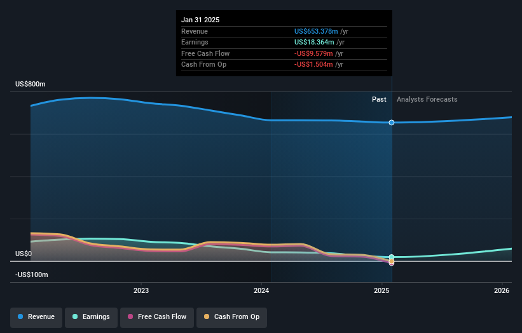Click the US$800m axis label

coord(31,84)
